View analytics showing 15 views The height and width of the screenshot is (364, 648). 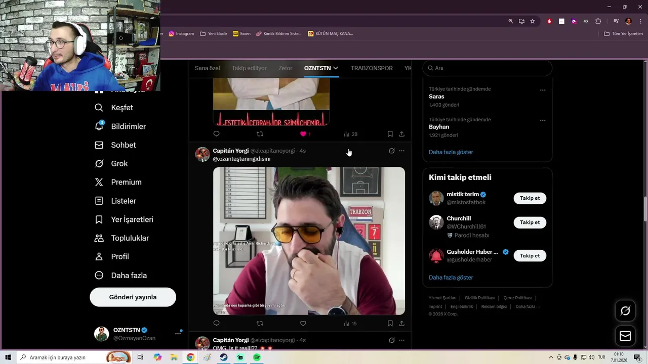[x=350, y=324]
